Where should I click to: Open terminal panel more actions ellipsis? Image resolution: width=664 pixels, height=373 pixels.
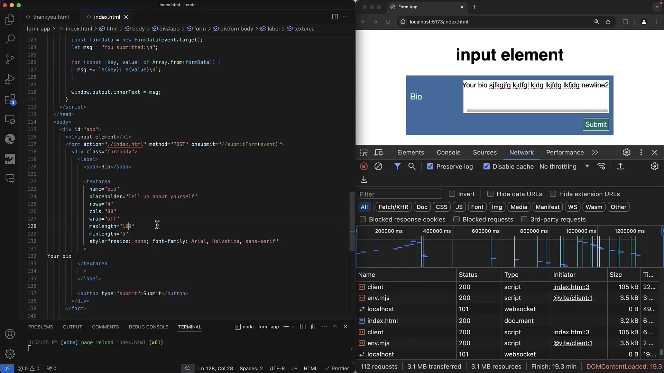pyautogui.click(x=324, y=327)
